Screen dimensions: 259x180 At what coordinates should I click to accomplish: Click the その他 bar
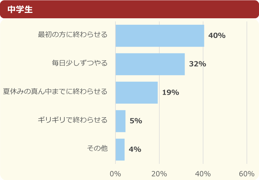(120, 149)
